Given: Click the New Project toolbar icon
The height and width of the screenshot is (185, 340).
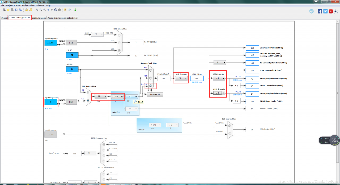Looking at the screenshot, I should point(4,10).
